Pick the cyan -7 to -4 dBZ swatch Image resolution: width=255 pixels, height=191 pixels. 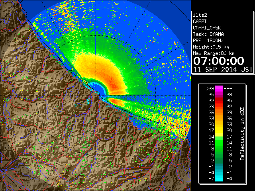pos(219,178)
